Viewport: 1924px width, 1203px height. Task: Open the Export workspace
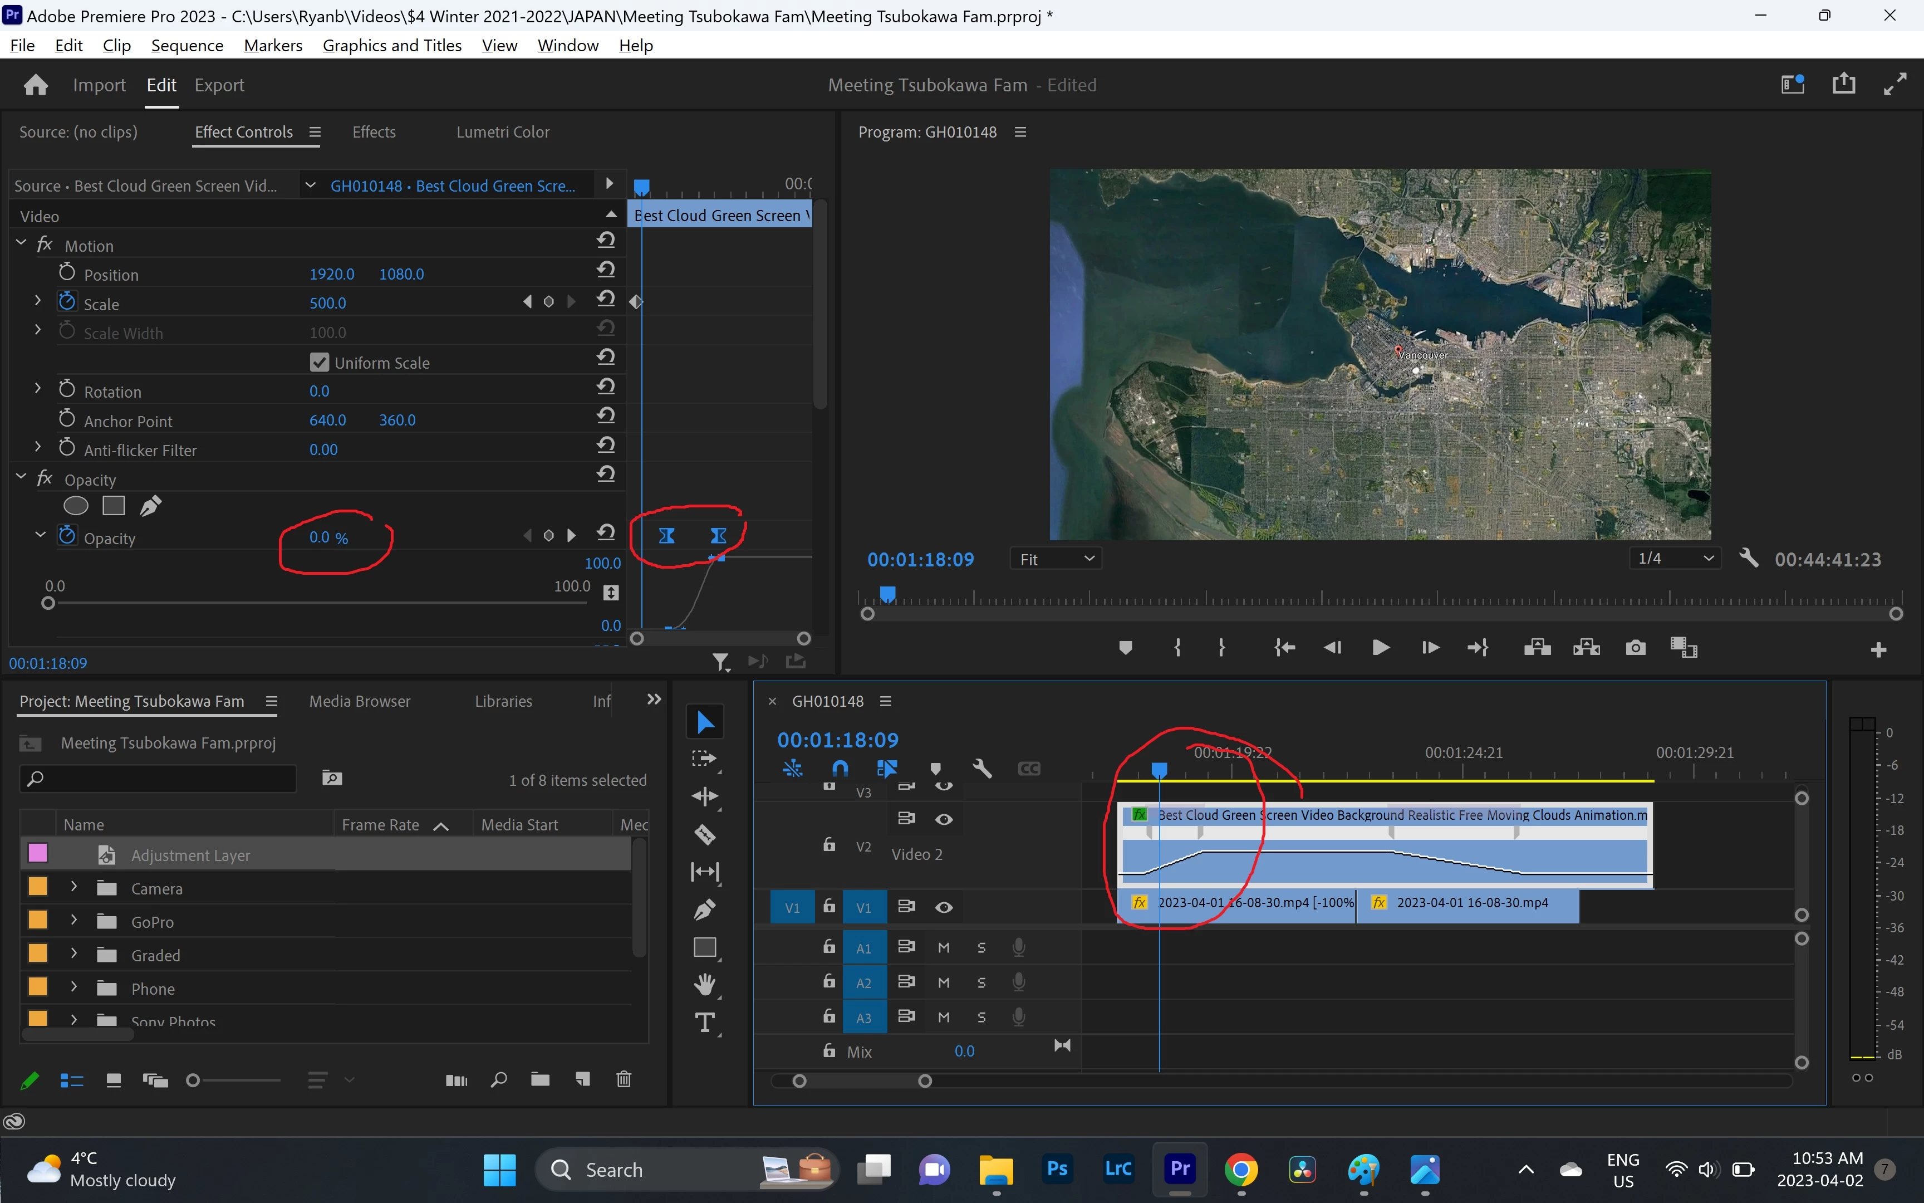(219, 85)
